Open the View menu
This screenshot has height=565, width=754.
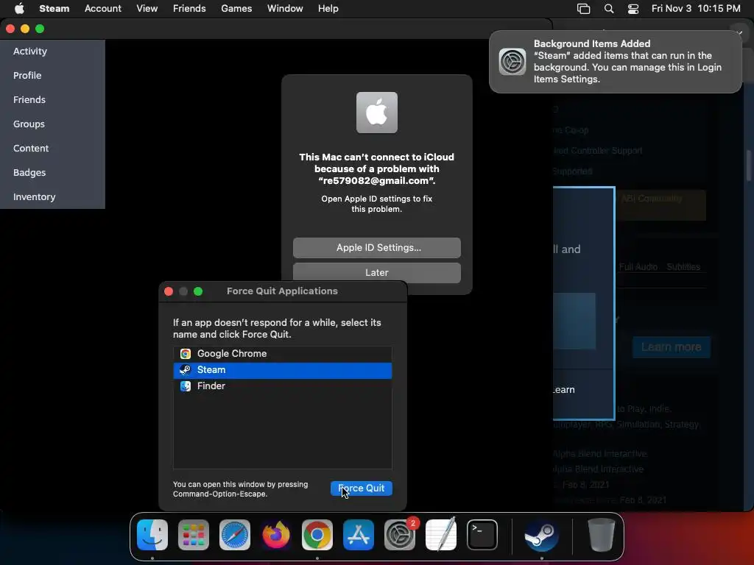coord(147,8)
